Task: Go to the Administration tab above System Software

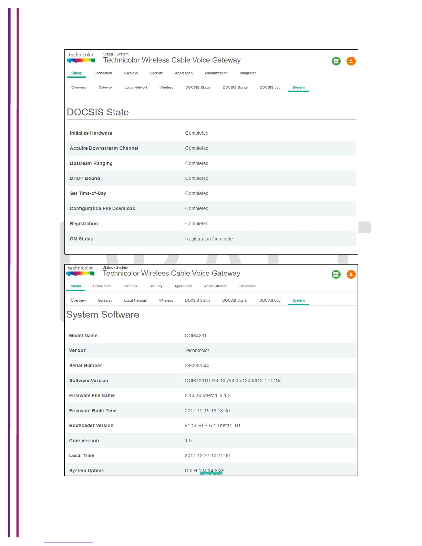Action: [216, 286]
